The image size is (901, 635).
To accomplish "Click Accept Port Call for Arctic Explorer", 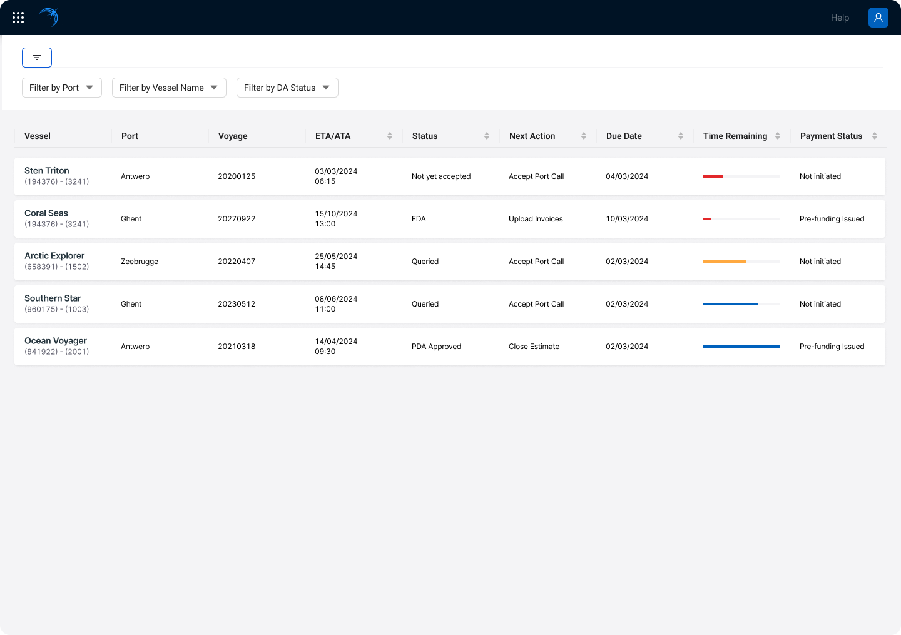I will point(536,262).
